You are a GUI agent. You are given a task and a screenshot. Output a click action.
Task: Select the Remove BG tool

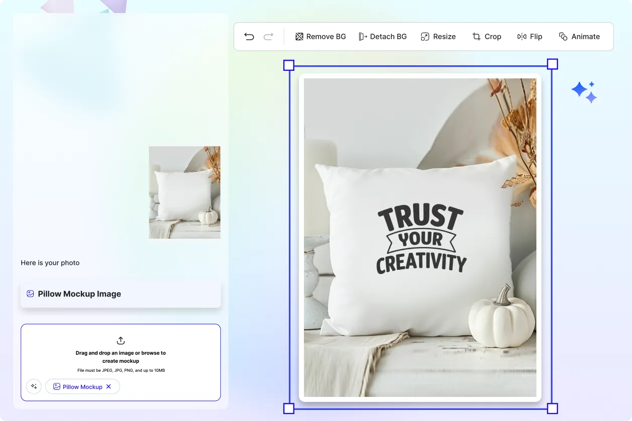(x=320, y=36)
